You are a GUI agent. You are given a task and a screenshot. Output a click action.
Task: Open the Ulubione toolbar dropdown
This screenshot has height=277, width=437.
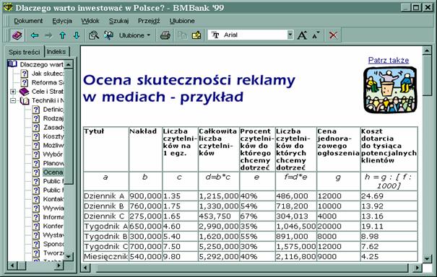click(x=134, y=35)
